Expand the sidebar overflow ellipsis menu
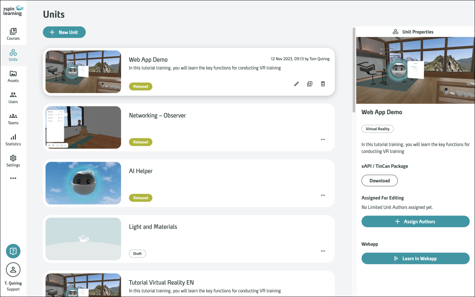The height and width of the screenshot is (297, 475). point(13,178)
